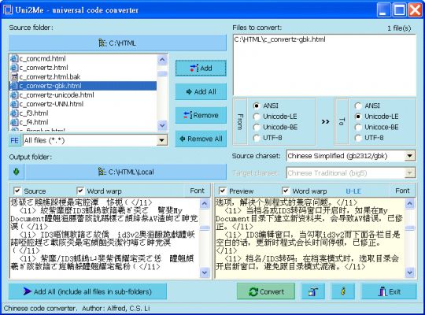Select To Unicode-BE radio button
This screenshot has width=425, height=315.
(358, 127)
